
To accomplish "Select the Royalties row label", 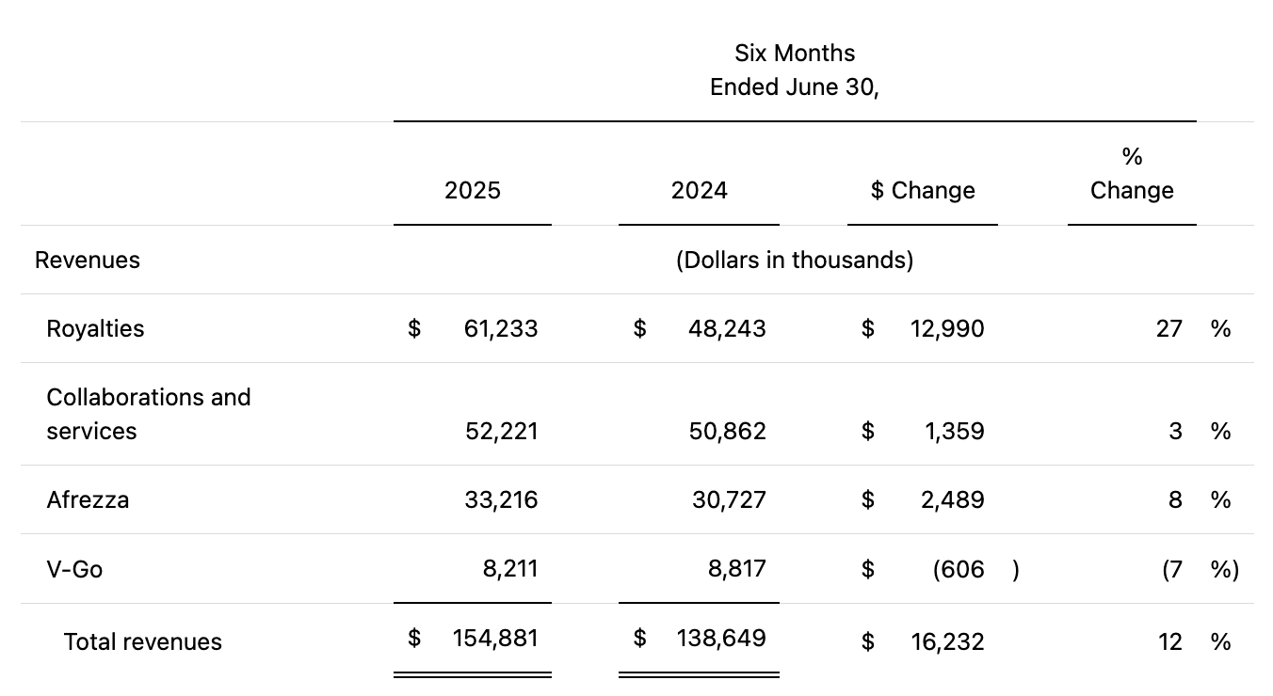I will [x=95, y=328].
